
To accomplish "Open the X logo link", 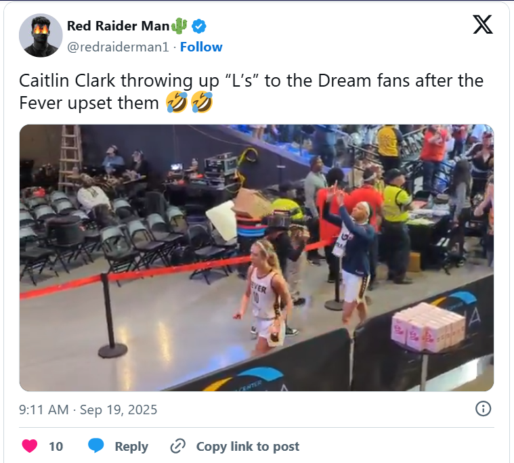I will tap(483, 24).
